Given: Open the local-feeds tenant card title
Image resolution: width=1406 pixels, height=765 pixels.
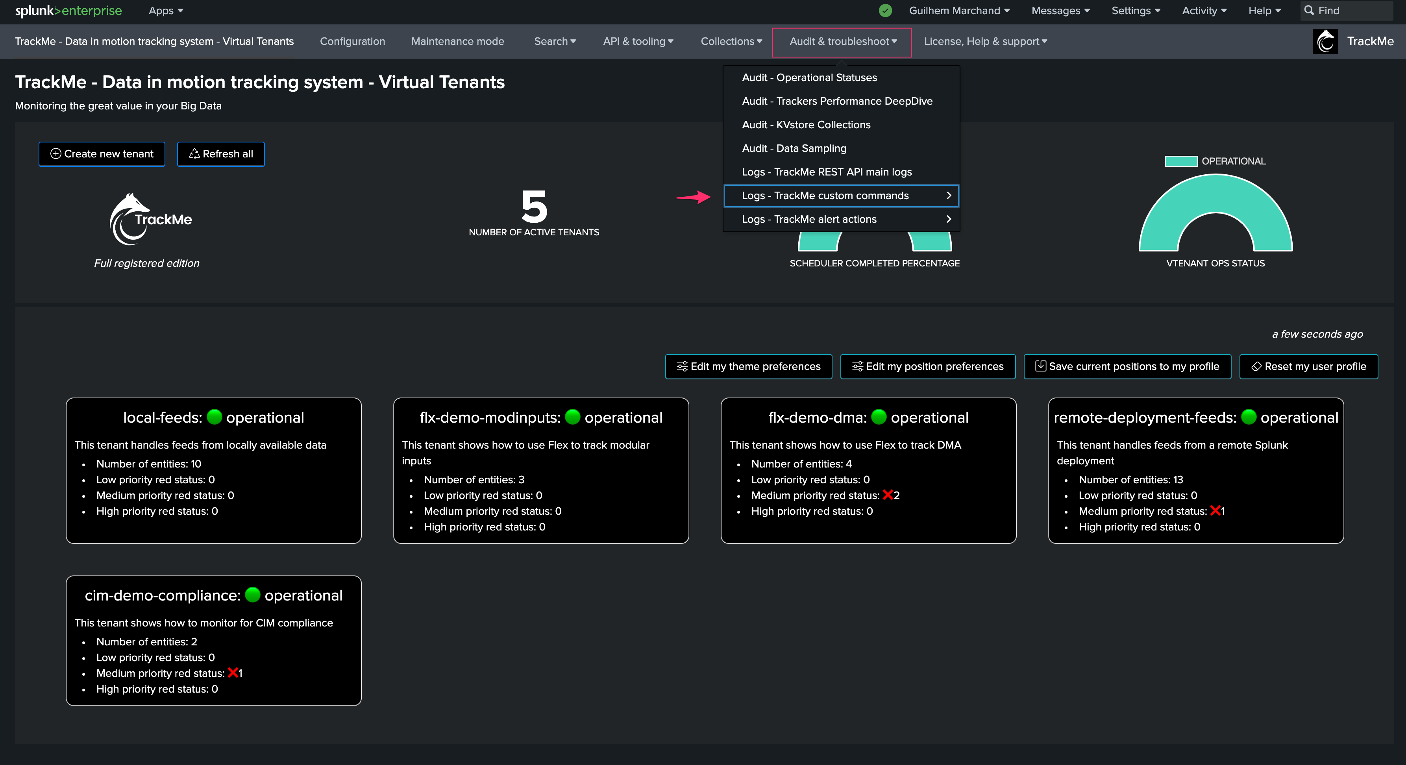Looking at the screenshot, I should 213,418.
